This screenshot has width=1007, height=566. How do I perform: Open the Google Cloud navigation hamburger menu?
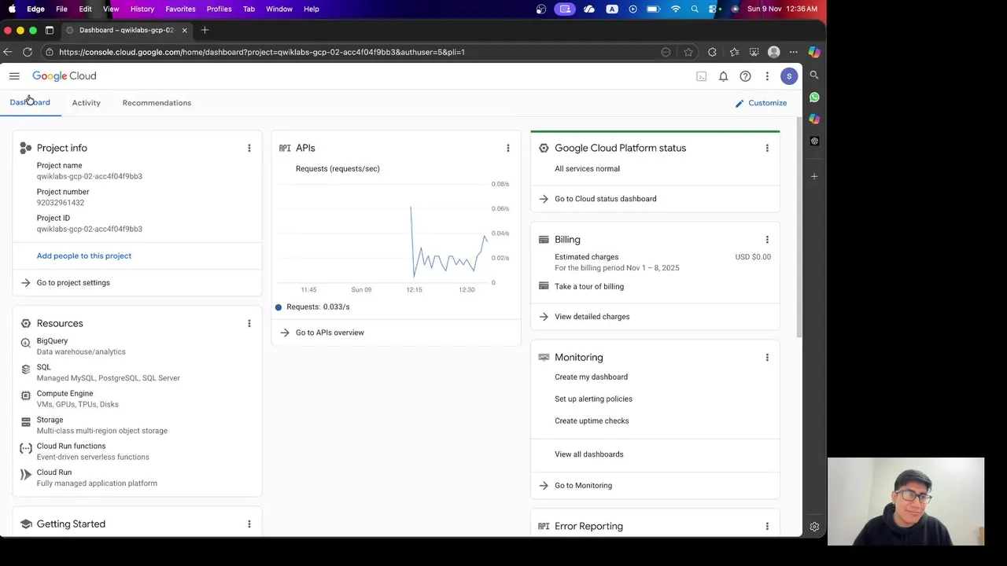(x=14, y=76)
